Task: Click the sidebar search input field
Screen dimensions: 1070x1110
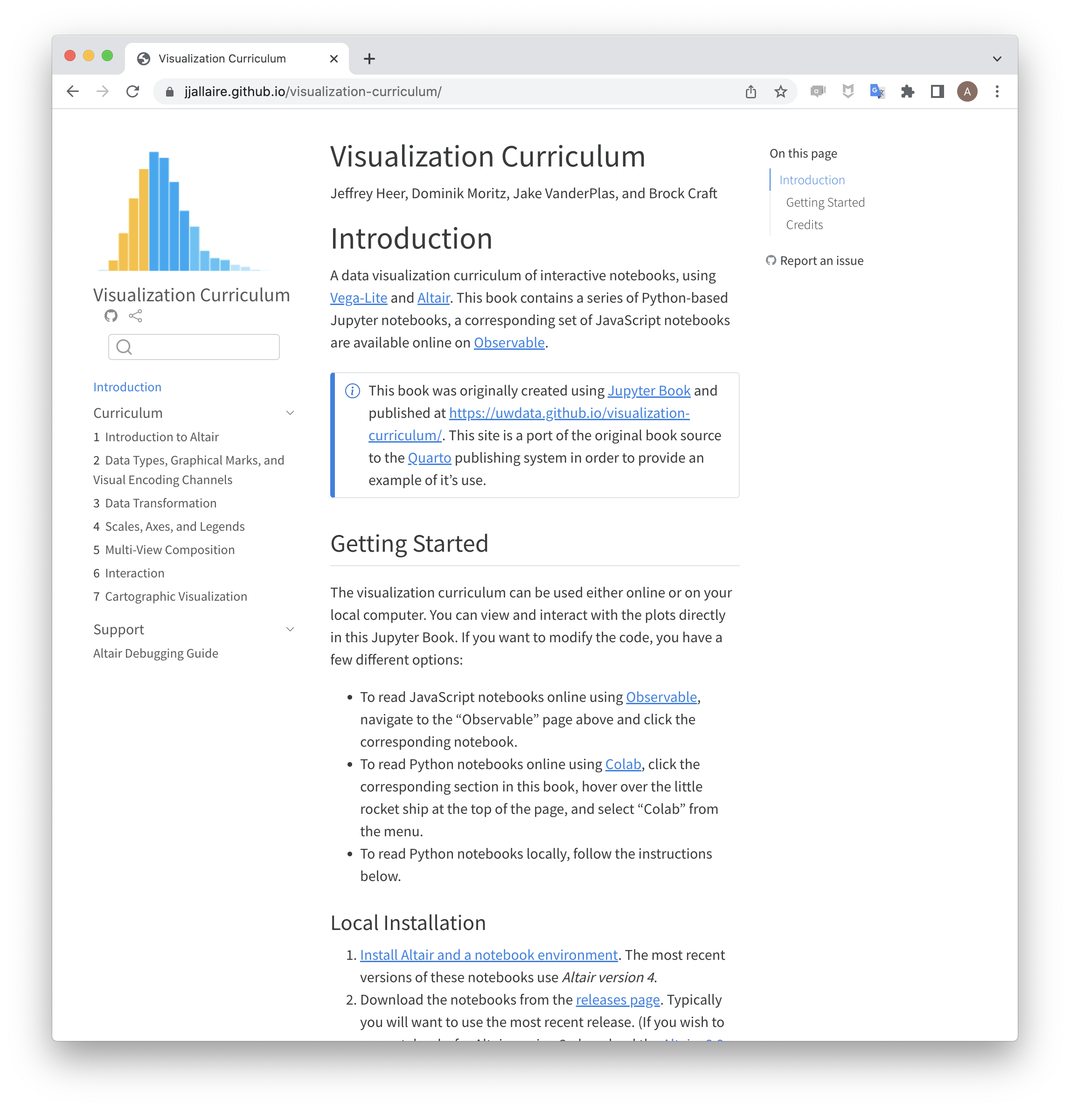Action: [204, 347]
